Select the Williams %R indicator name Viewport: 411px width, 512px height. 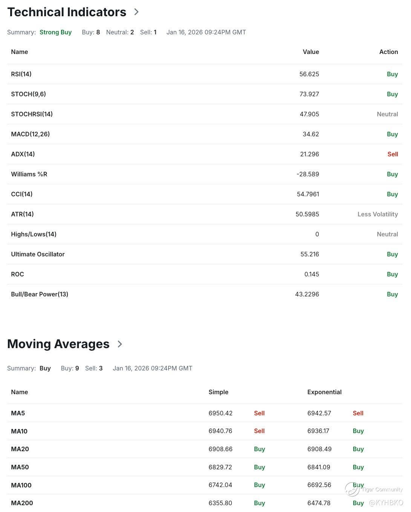tap(29, 174)
